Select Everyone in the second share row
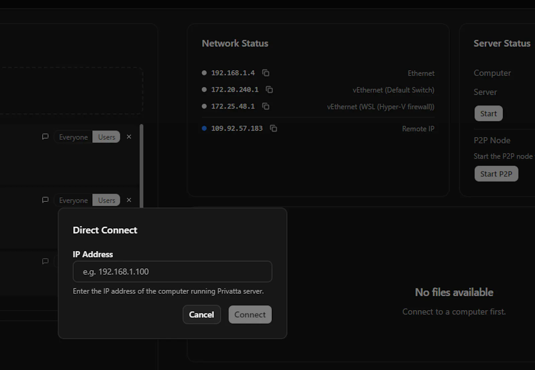Image resolution: width=535 pixels, height=370 pixels. (73, 200)
